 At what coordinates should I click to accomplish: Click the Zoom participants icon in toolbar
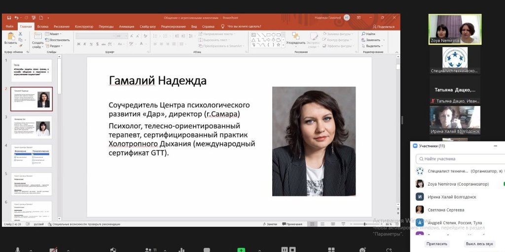148,250
